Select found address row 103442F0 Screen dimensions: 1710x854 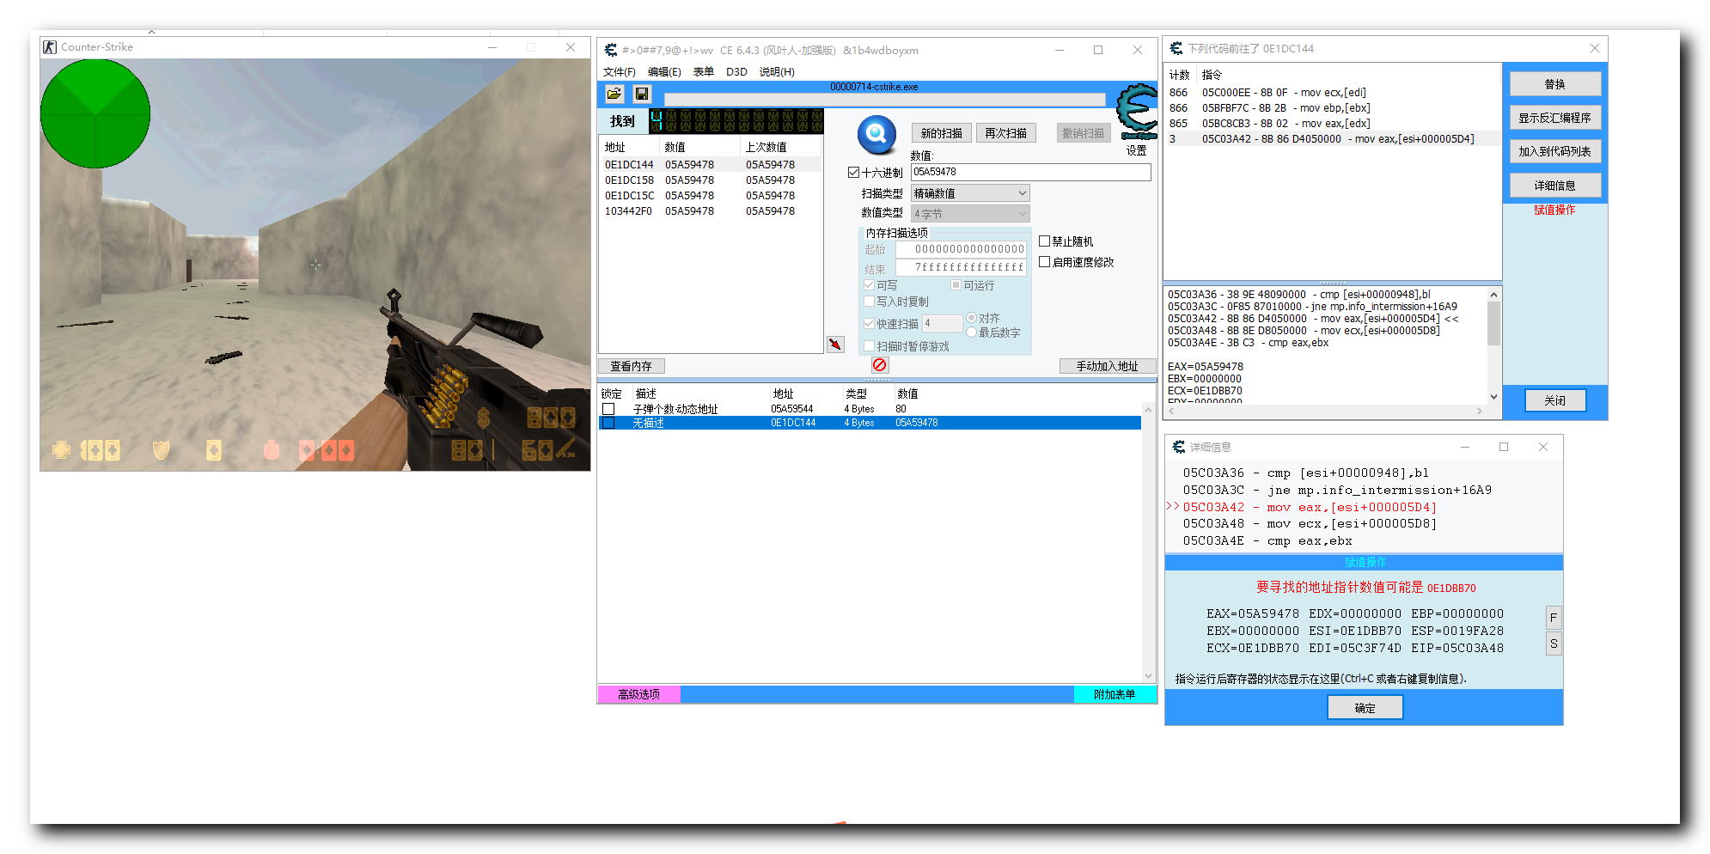pyautogui.click(x=711, y=210)
